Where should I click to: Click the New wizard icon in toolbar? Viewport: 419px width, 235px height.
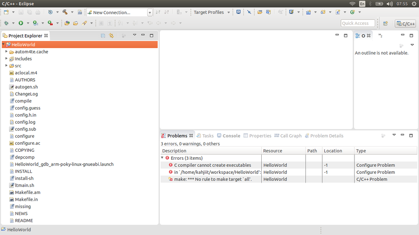(6, 12)
